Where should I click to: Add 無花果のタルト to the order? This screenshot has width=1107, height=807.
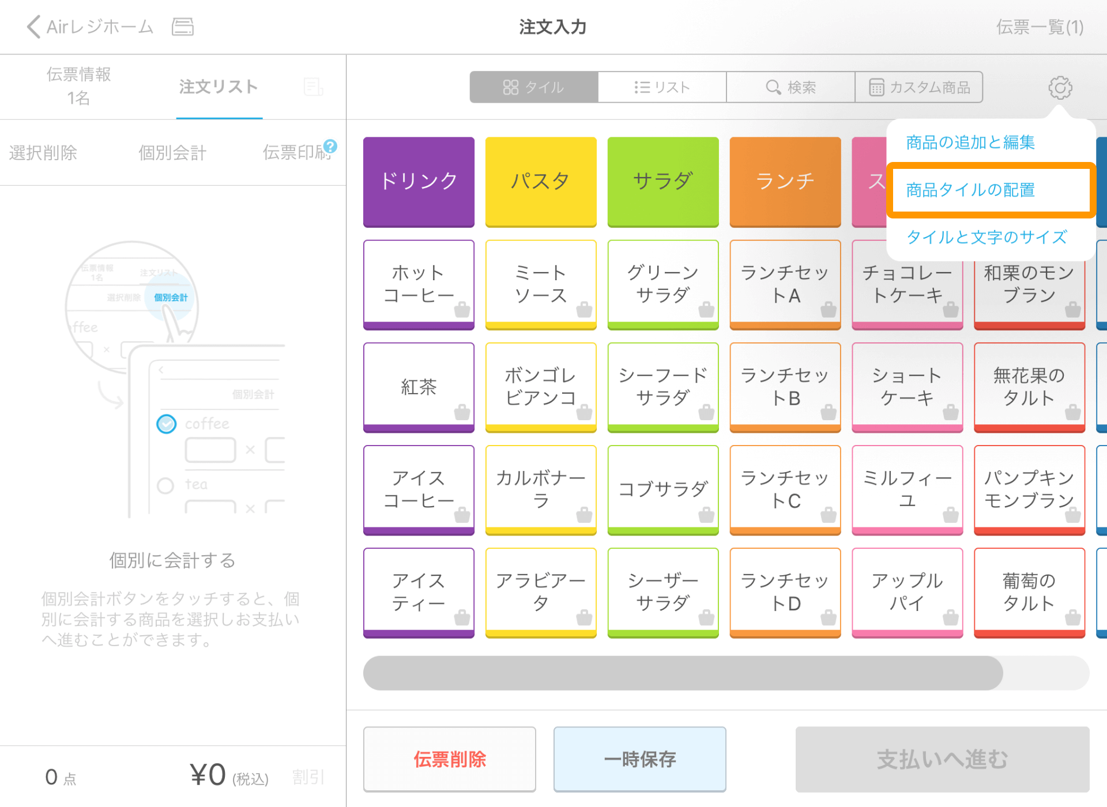1030,387
